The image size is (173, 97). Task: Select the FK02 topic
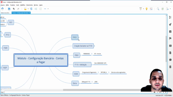[75, 37]
